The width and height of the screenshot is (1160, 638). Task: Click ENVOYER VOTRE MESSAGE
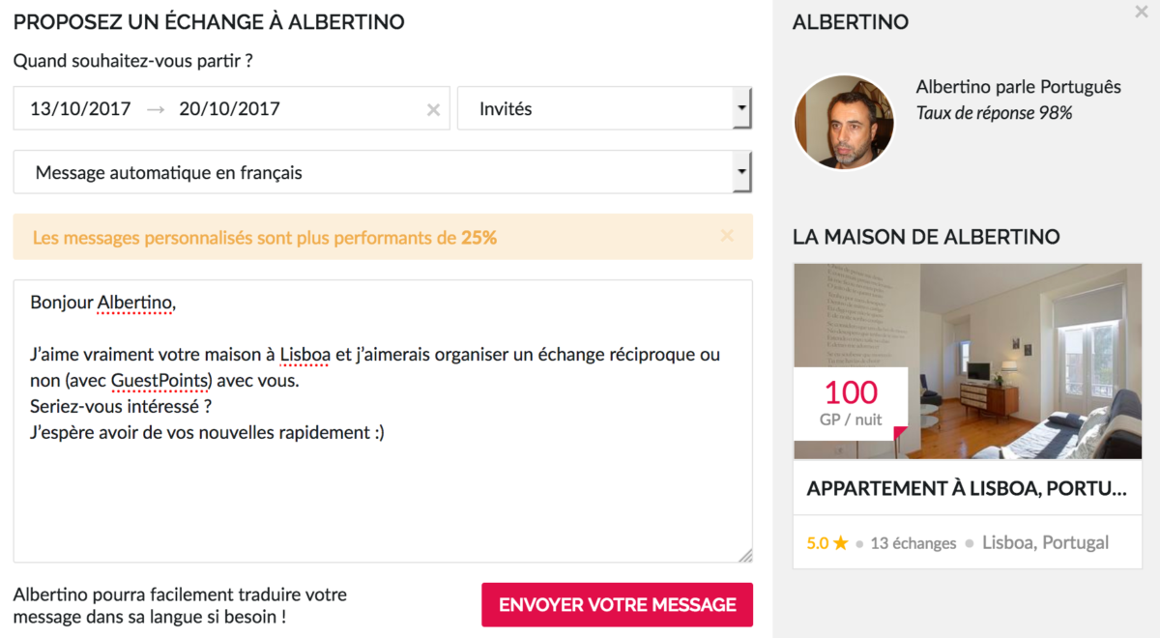coord(617,604)
